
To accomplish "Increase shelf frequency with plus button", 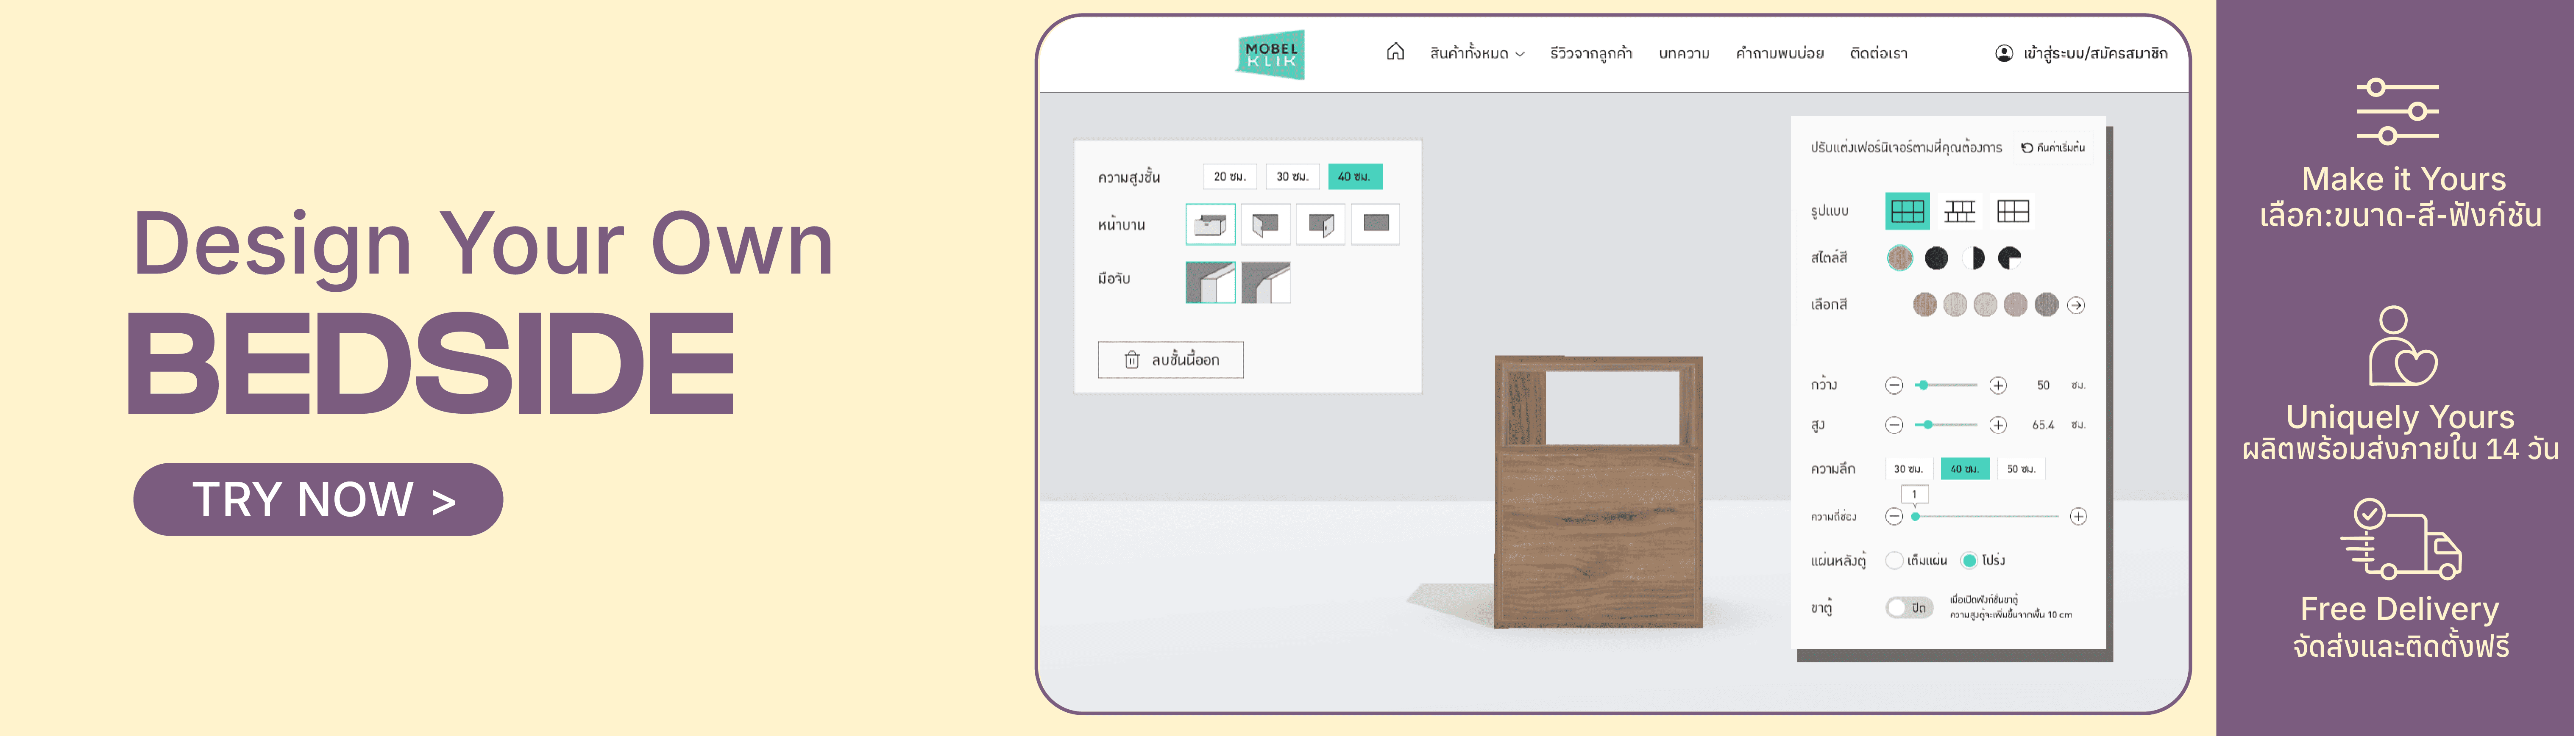I will [x=2078, y=516].
